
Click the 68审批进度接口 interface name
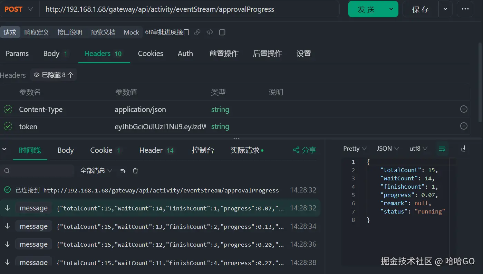point(167,32)
